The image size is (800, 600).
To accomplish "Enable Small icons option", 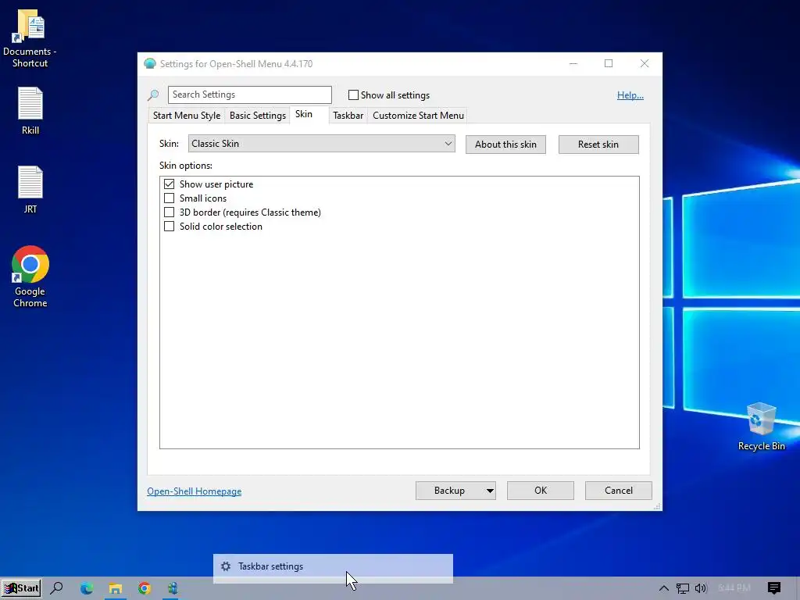I will click(169, 198).
